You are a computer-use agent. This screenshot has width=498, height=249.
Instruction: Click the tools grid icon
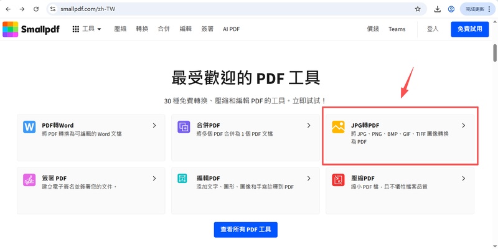click(x=75, y=29)
